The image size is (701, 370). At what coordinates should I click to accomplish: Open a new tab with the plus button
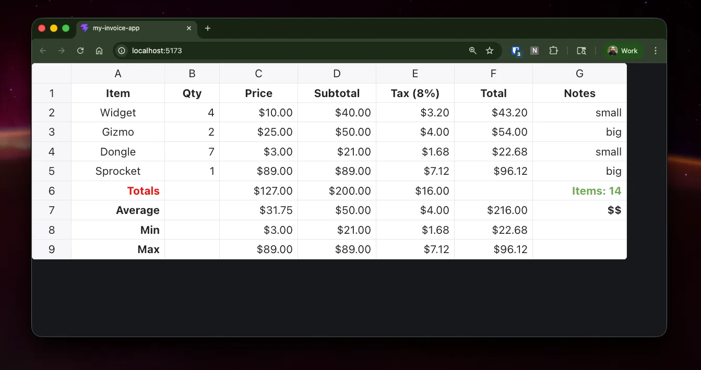tap(208, 28)
